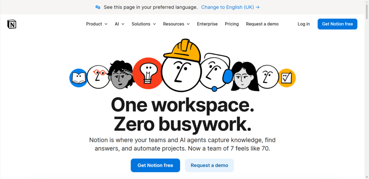This screenshot has width=369, height=179.
Task: Click the Notion logo icon
Action: coord(12,24)
